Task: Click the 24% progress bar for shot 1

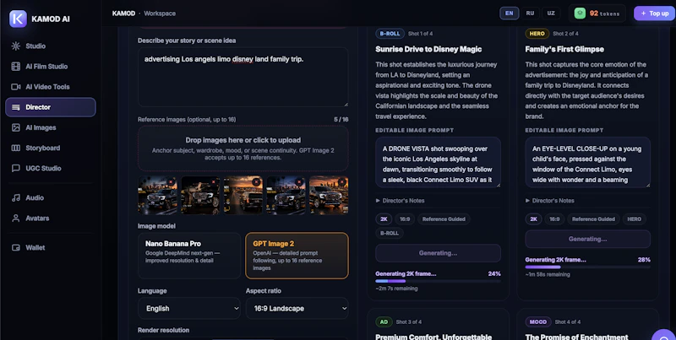Action: pos(438,281)
